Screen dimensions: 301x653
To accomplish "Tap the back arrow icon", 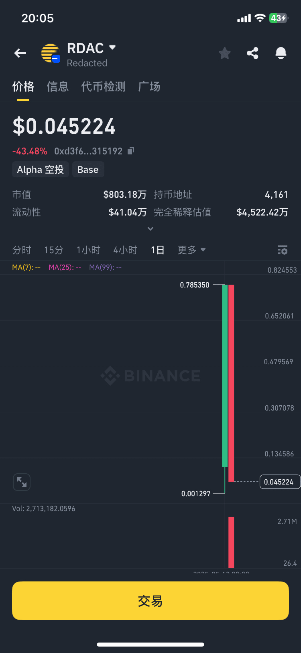I will 20,53.
